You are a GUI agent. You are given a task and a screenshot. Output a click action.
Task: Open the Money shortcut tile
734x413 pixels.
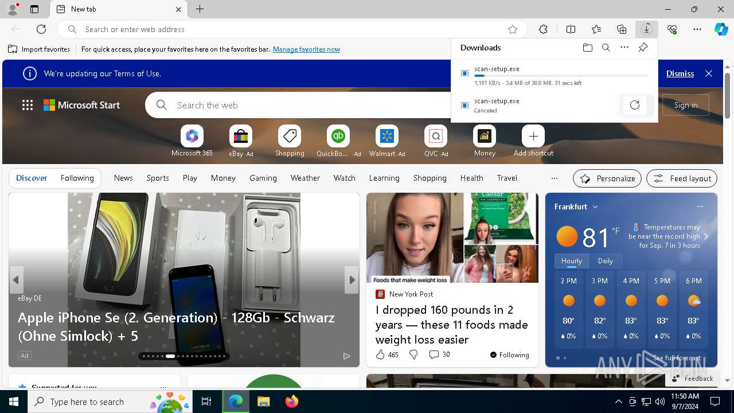485,141
